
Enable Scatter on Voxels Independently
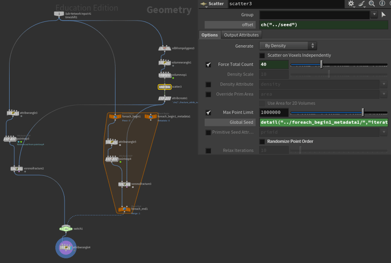click(x=262, y=55)
